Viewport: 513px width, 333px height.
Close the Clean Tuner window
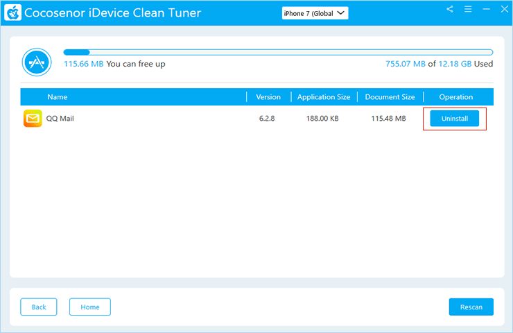[x=505, y=9]
